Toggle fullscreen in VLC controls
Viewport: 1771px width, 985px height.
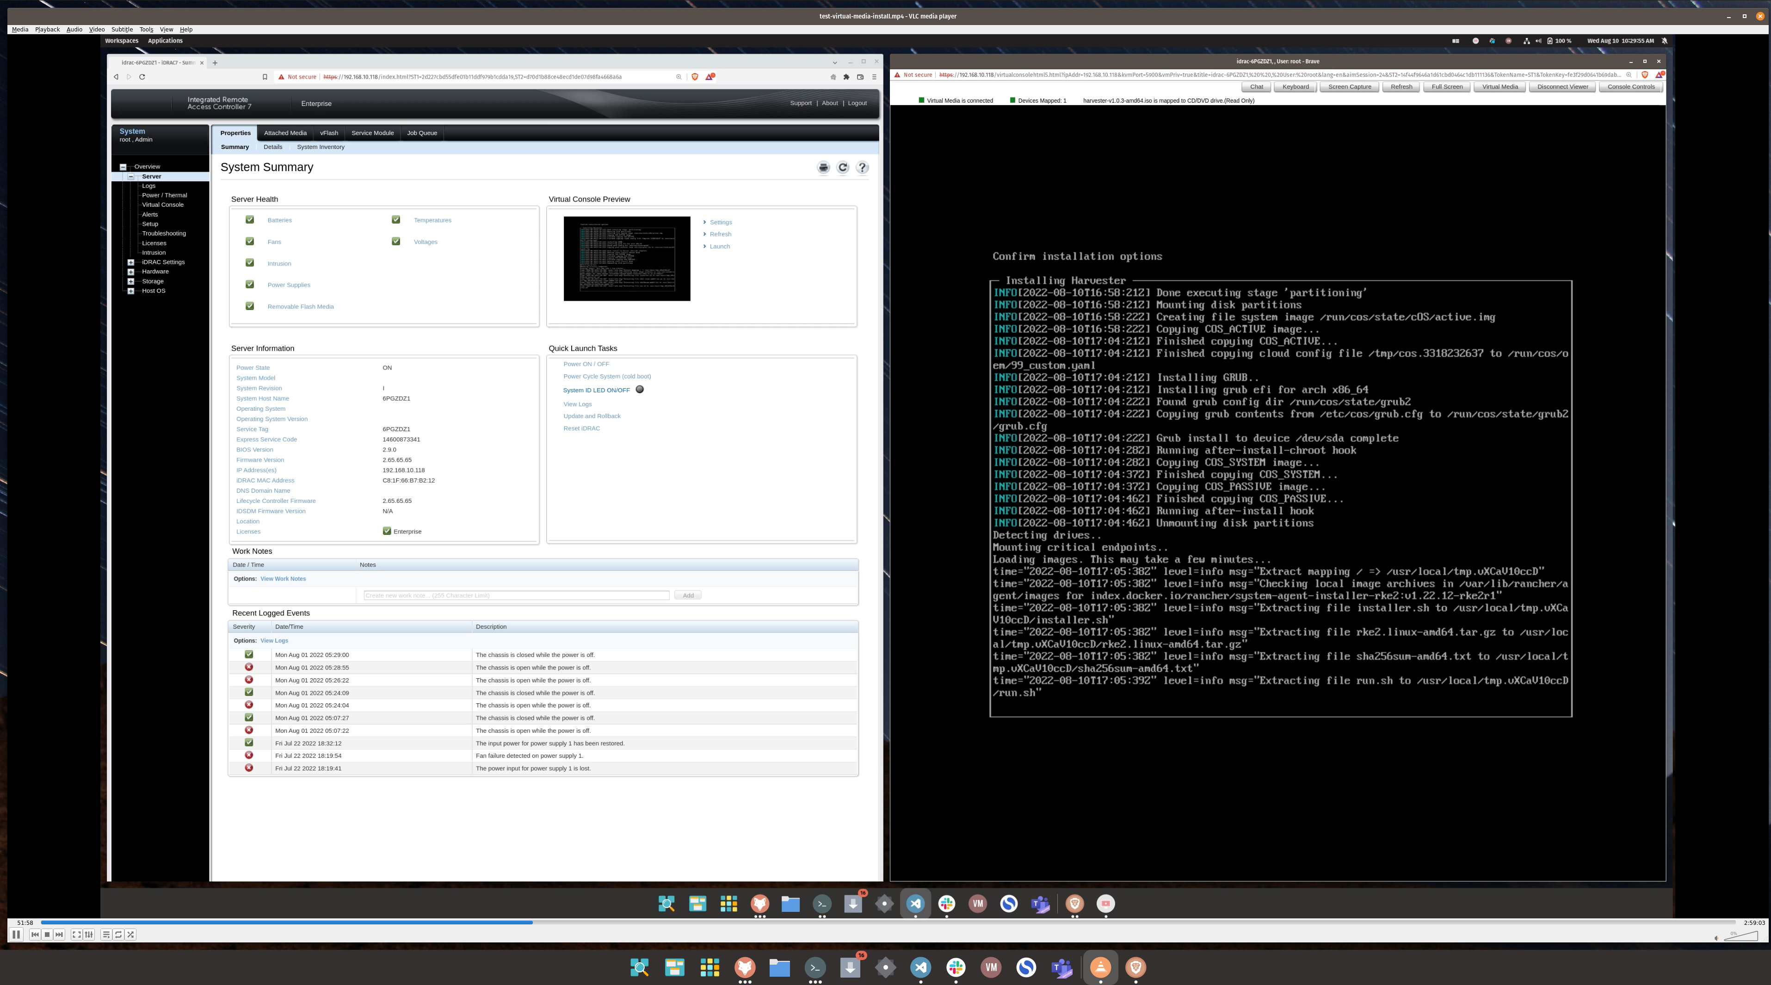point(76,934)
